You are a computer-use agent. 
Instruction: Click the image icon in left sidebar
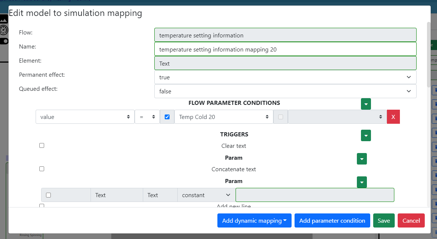coord(4,19)
